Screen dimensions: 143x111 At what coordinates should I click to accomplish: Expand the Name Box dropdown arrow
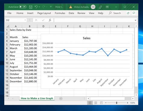[25, 20]
